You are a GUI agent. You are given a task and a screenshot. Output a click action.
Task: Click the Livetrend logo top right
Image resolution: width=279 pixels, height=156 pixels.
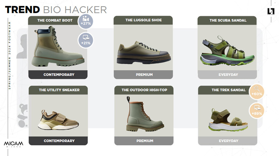(x=271, y=12)
